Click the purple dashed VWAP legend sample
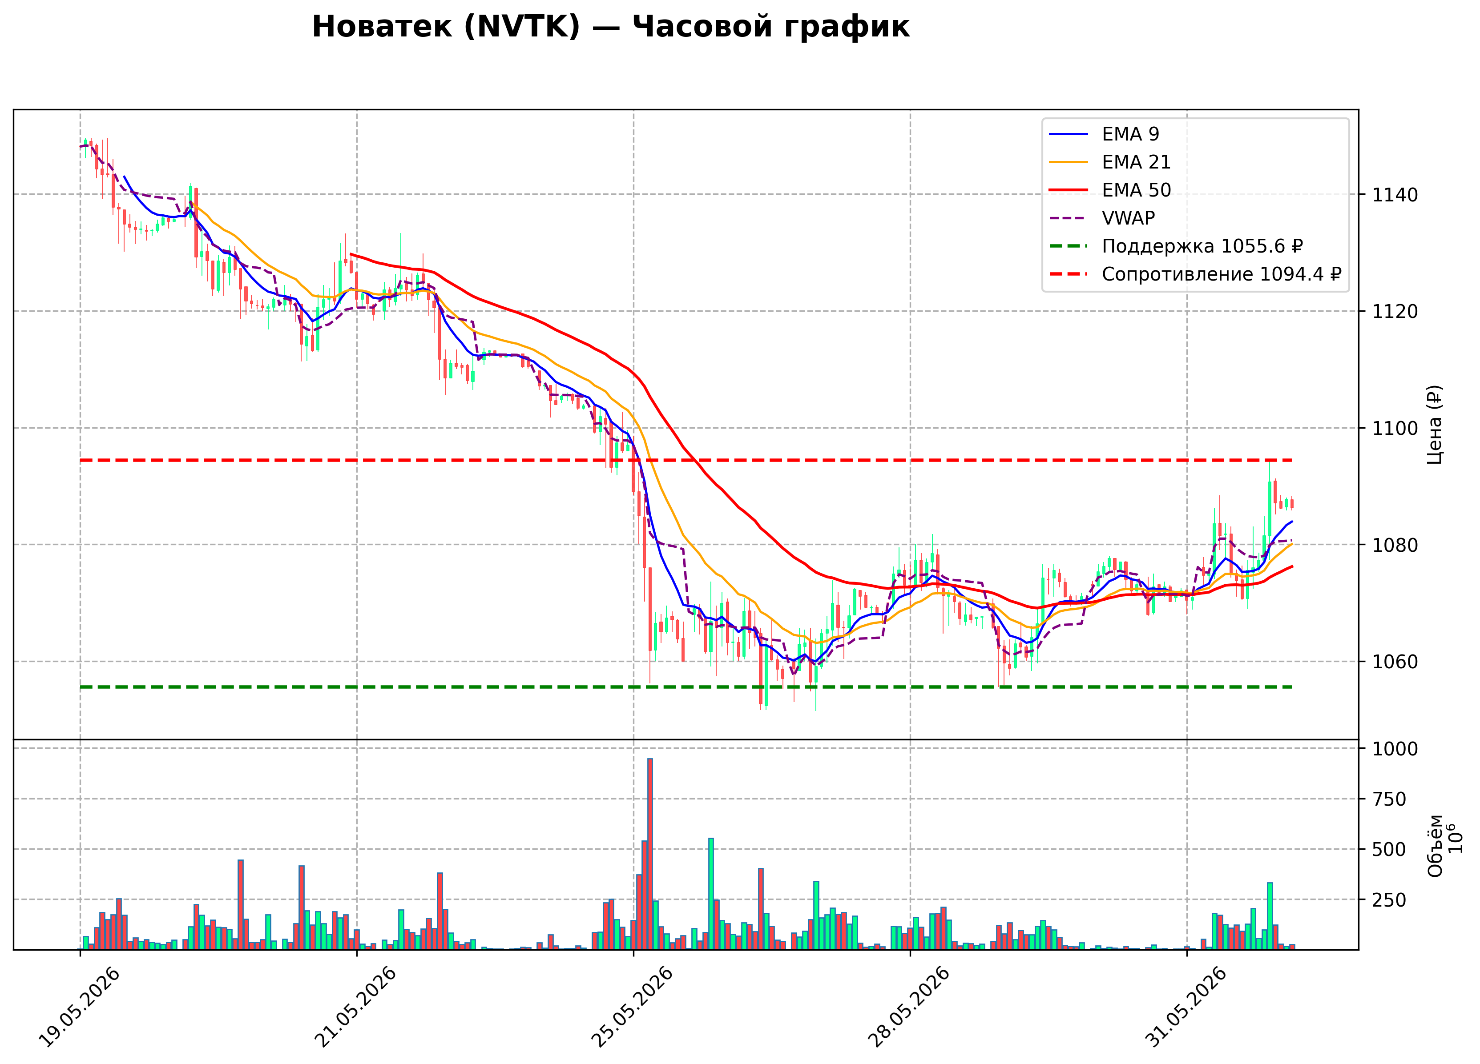This screenshot has height=1064, width=1480. (1068, 219)
